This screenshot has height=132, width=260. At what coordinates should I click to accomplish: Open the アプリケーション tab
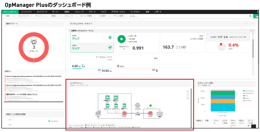(118, 12)
